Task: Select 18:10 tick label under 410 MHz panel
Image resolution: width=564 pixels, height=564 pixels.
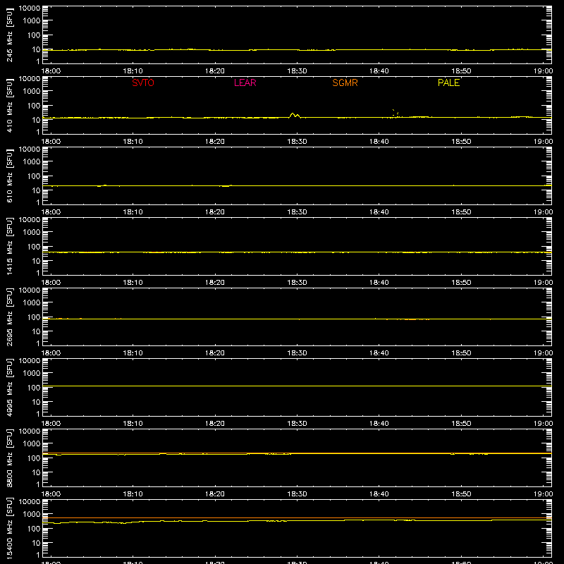Action: [133, 142]
